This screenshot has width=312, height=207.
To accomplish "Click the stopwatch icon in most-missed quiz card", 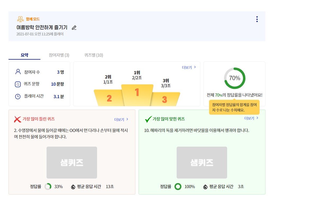I will 73,187.
